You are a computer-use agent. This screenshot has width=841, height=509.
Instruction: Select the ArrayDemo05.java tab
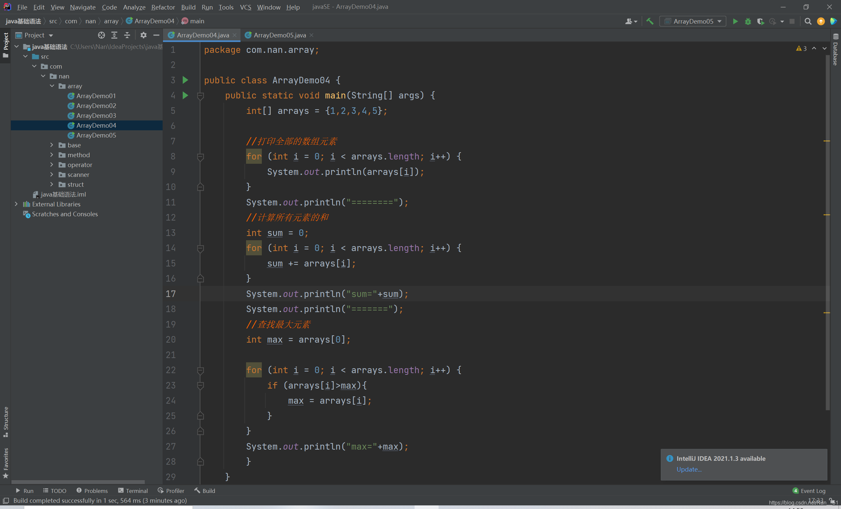pyautogui.click(x=279, y=34)
